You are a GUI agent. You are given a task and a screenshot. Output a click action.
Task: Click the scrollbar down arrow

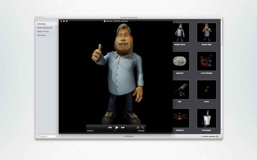coord(221,132)
